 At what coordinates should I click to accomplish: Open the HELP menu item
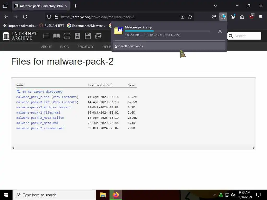tap(107, 47)
